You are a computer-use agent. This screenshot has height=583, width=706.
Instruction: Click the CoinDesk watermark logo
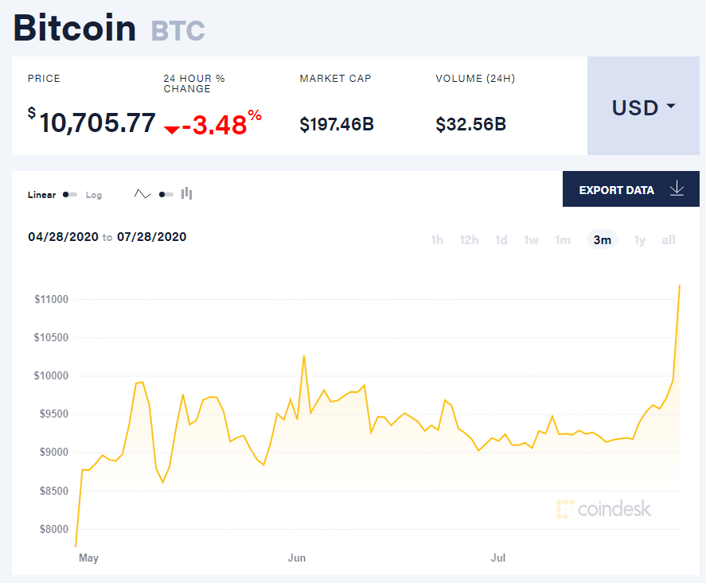click(x=604, y=509)
